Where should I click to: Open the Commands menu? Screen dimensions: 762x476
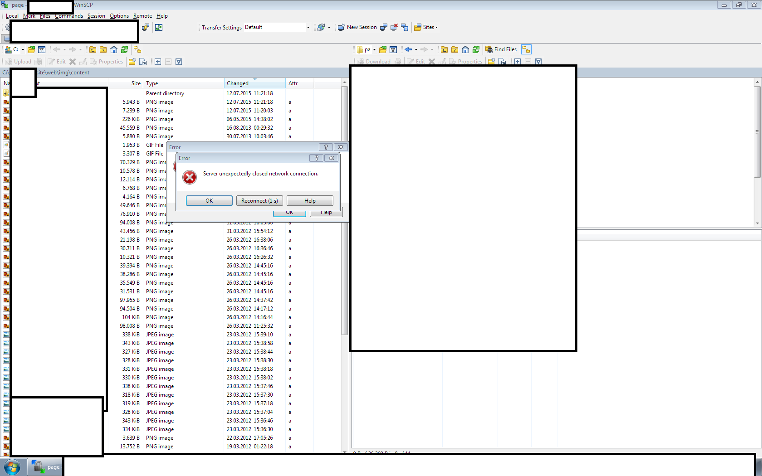point(69,16)
